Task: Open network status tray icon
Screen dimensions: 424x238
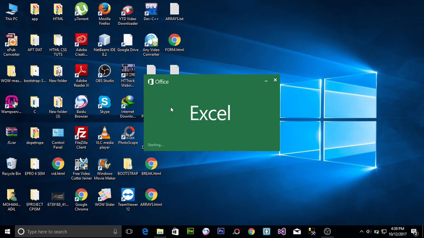Action: click(384, 231)
